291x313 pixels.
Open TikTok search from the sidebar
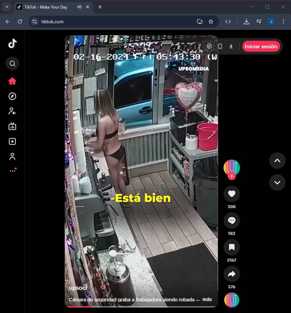(12, 63)
